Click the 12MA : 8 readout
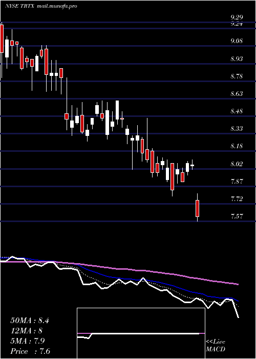Viewport: 256px width, 359px height. pyautogui.click(x=27, y=331)
